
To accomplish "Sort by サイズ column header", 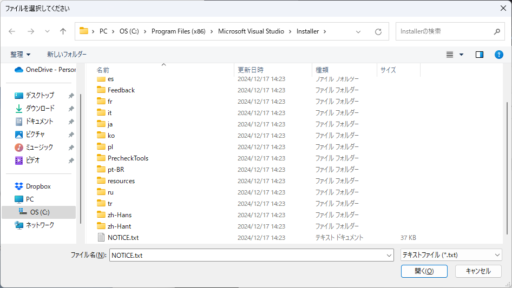I will (388, 70).
